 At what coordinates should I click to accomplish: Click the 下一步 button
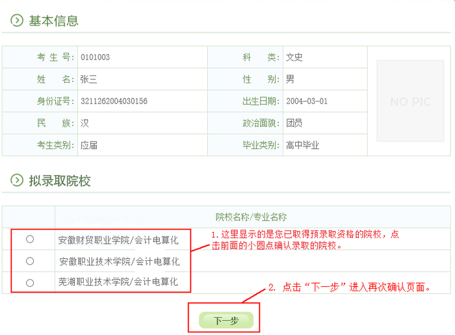click(x=226, y=320)
